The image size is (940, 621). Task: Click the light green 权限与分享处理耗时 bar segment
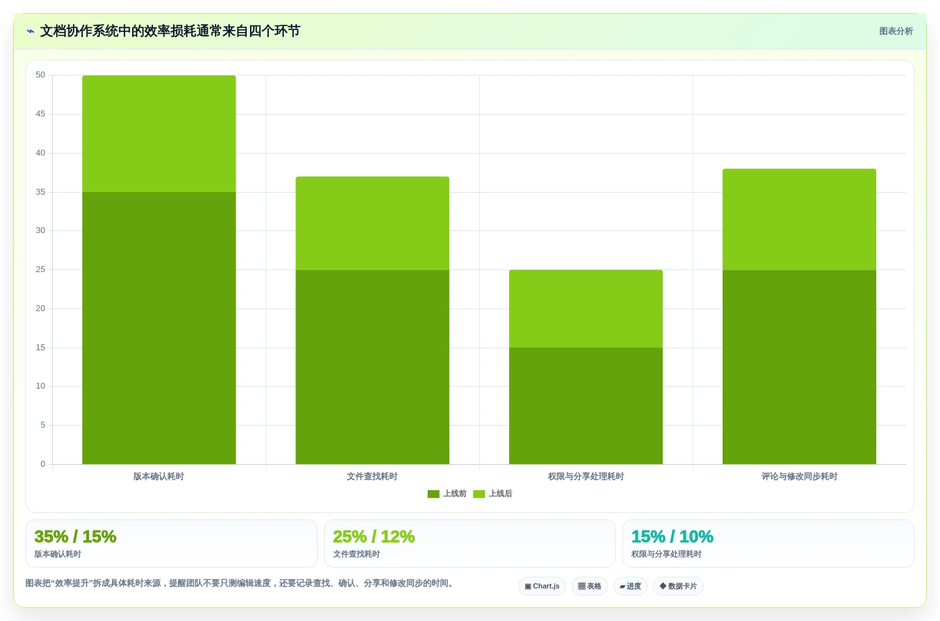pyautogui.click(x=586, y=309)
